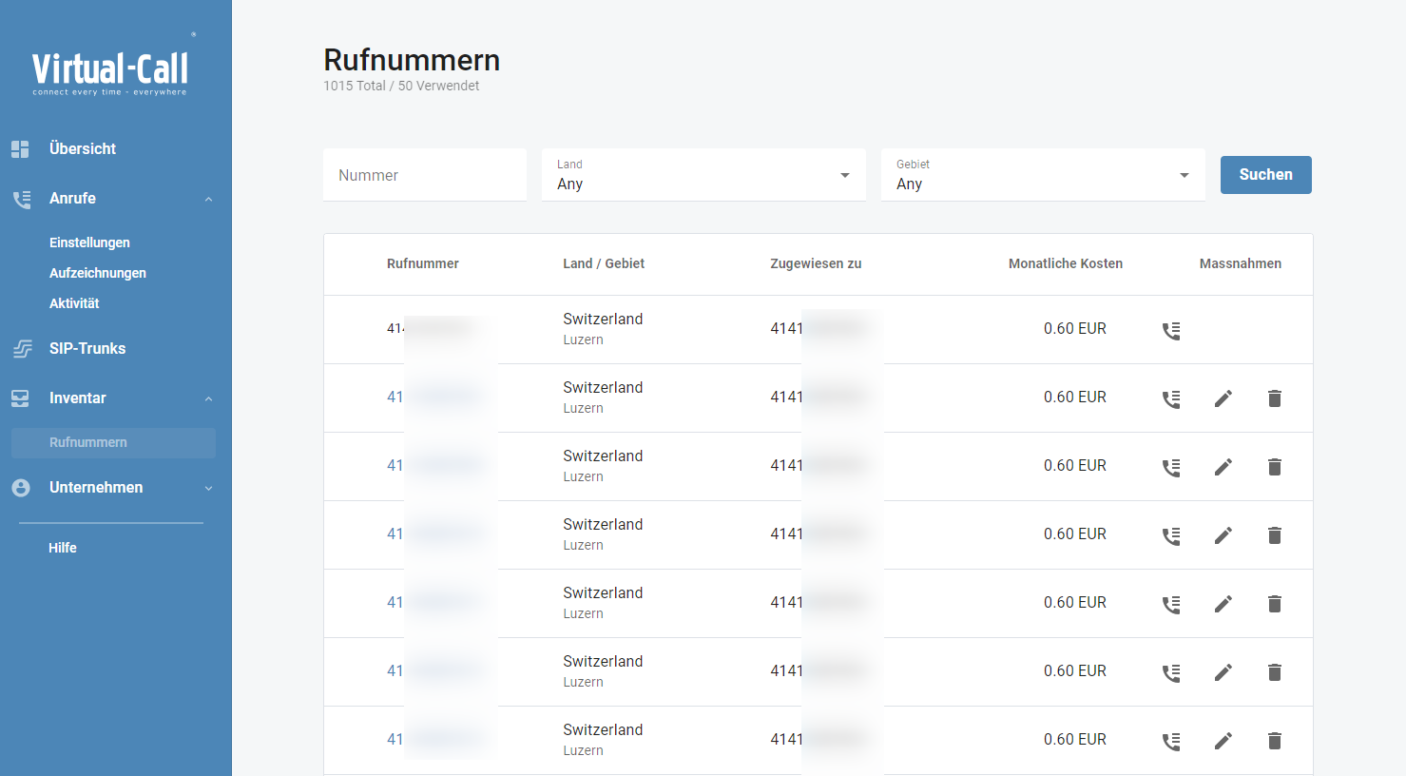Click the Virtual-Call logo
The width and height of the screenshot is (1406, 776).
(110, 68)
